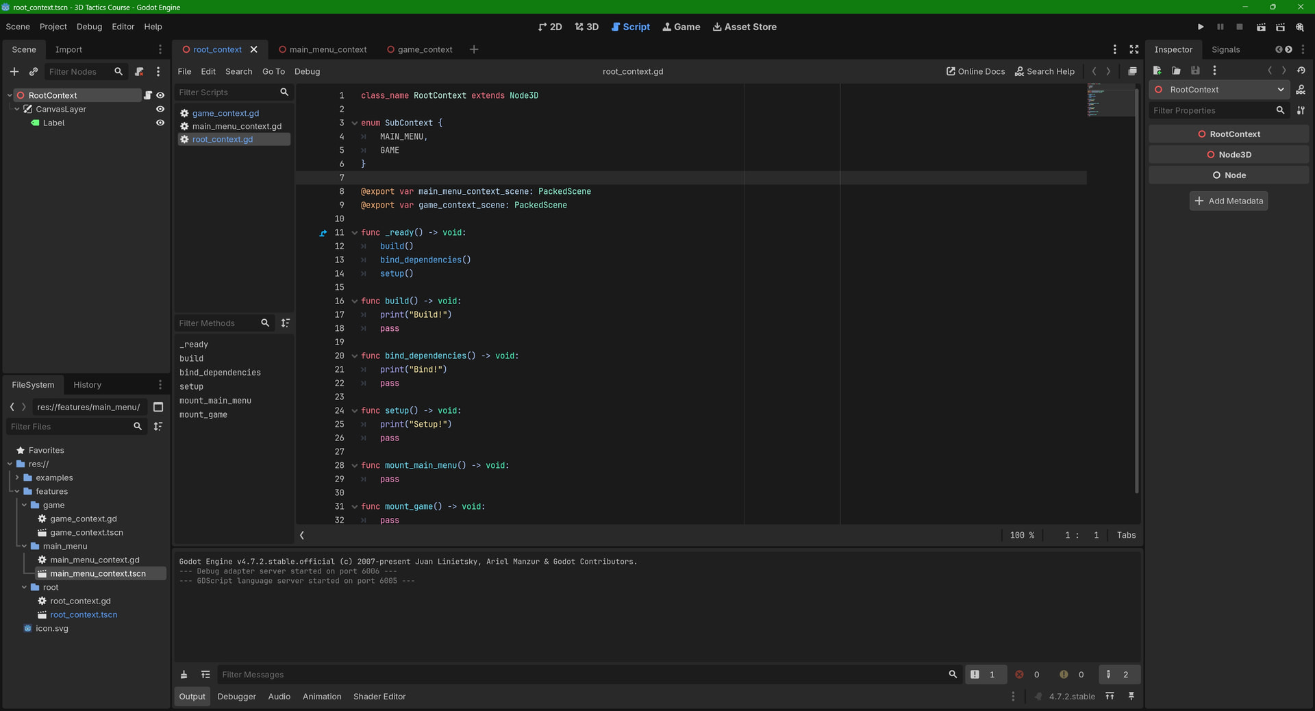
Task: Toggle visibility of the Label node
Action: (x=160, y=123)
